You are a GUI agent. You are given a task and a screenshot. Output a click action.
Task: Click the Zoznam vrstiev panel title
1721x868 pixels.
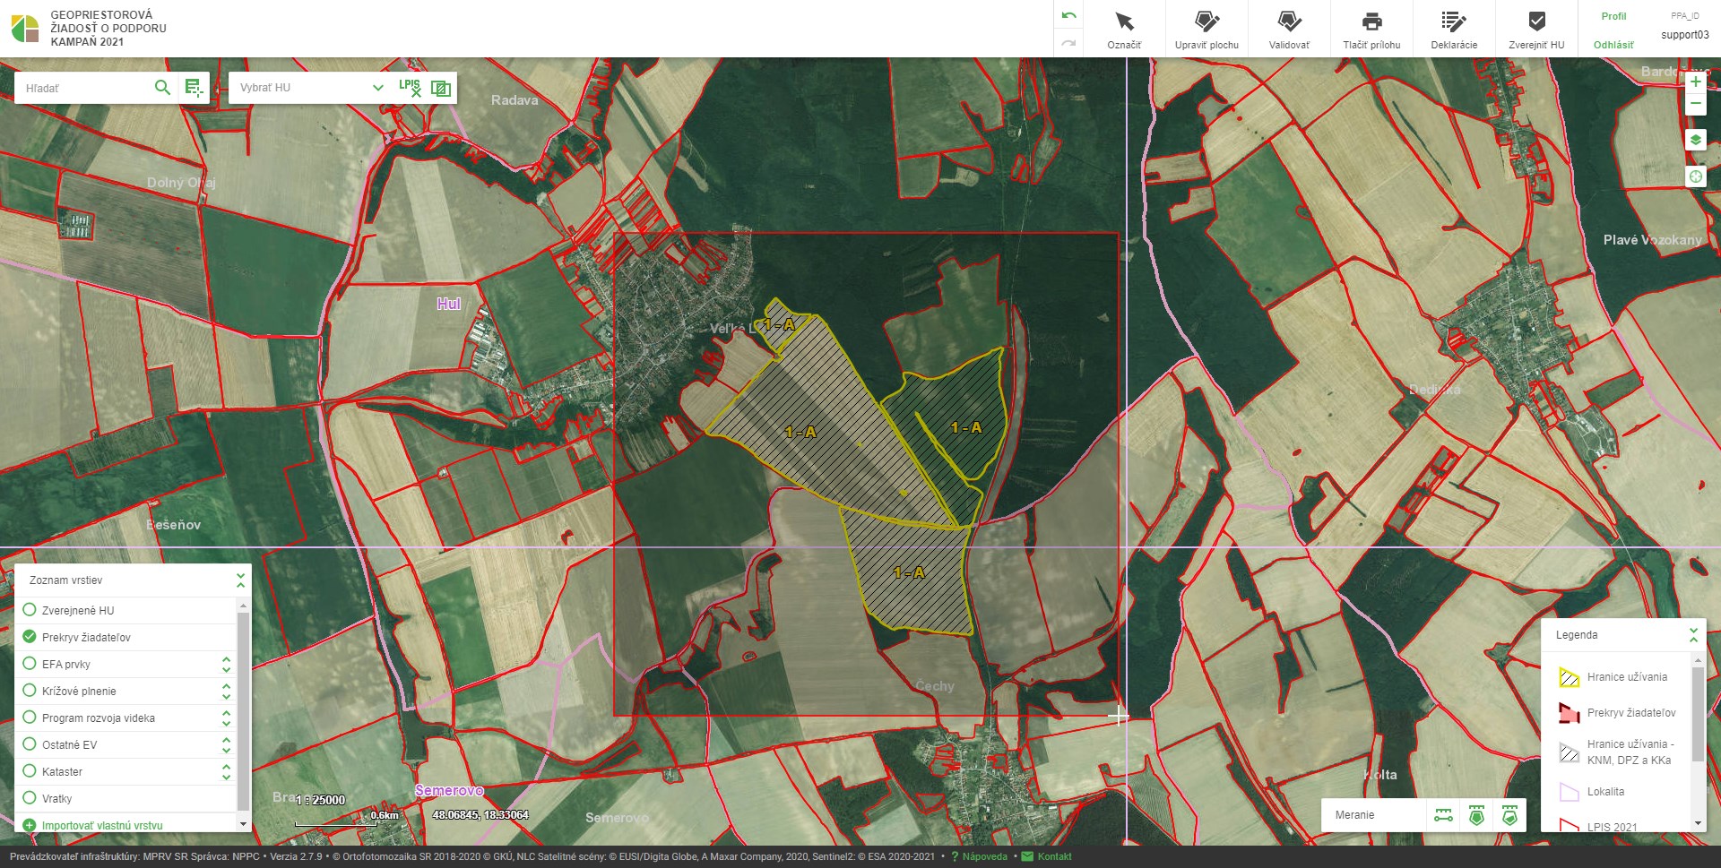[65, 580]
